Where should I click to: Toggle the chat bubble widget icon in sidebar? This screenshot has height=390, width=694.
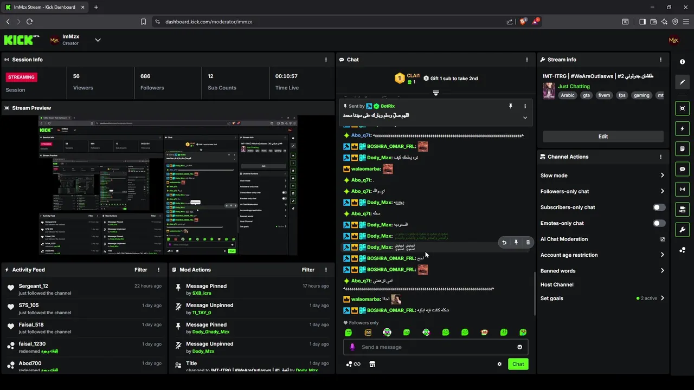pos(682,169)
